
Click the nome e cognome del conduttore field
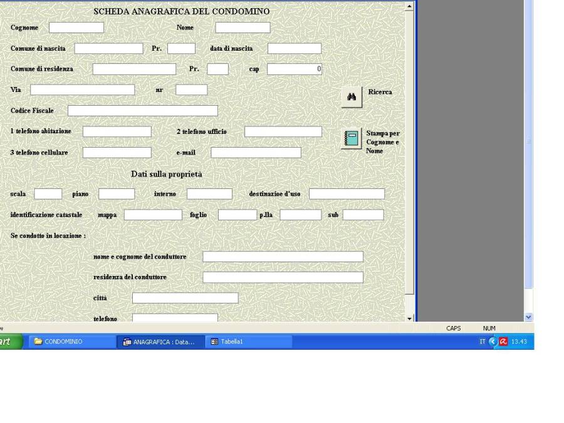click(283, 257)
